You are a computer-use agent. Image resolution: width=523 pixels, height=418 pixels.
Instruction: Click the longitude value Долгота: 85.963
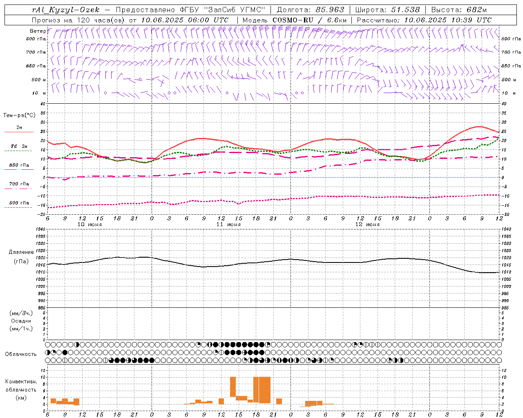click(311, 10)
